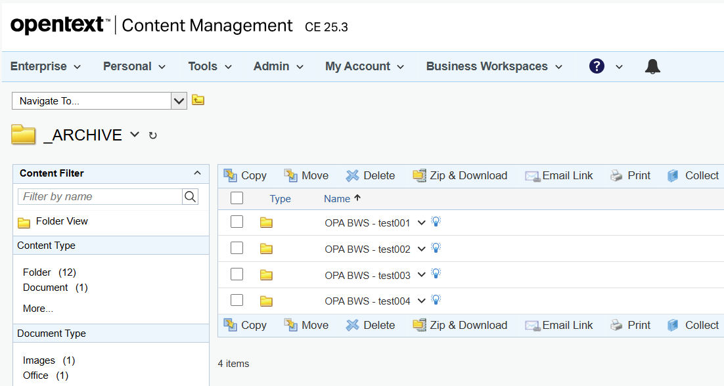724x386 pixels.
Task: Click lightbulb icon for test003
Action: tap(436, 274)
